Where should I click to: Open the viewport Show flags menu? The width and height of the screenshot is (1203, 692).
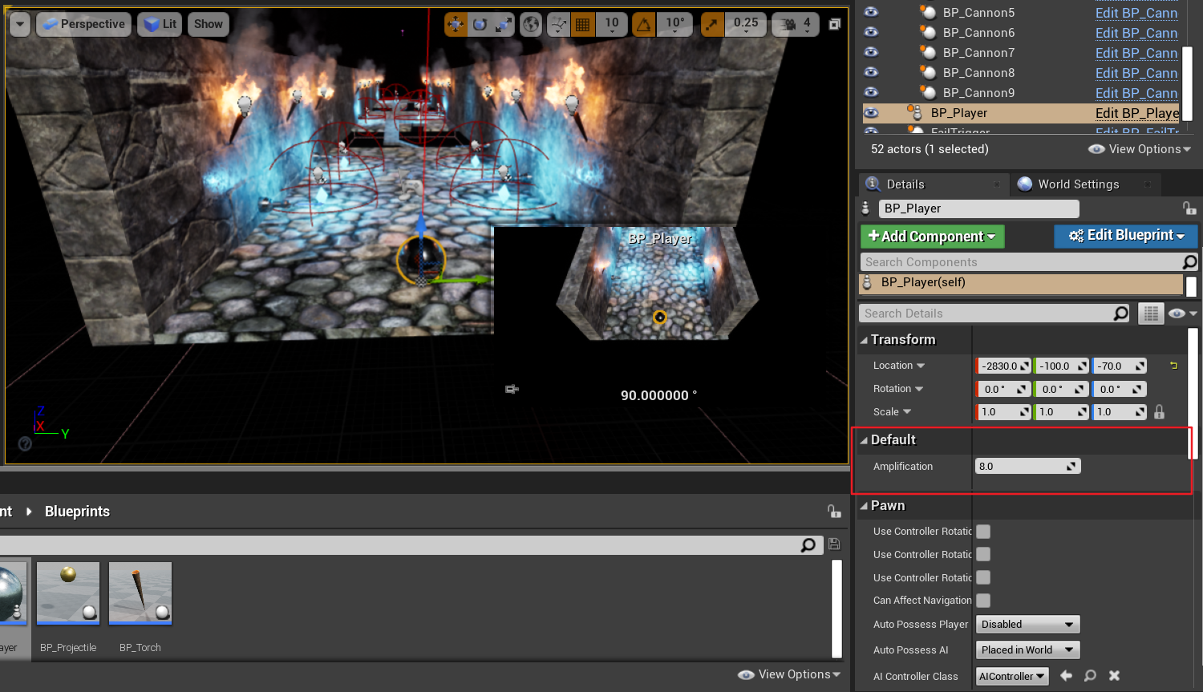coord(208,24)
